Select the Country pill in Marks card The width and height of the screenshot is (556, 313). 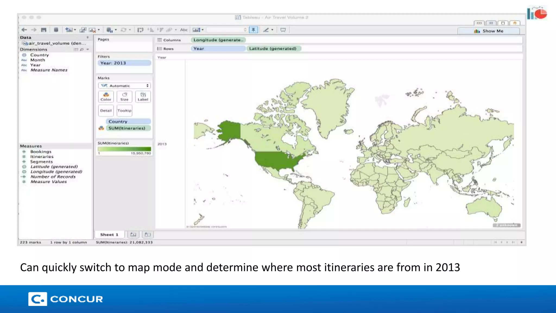coord(128,121)
